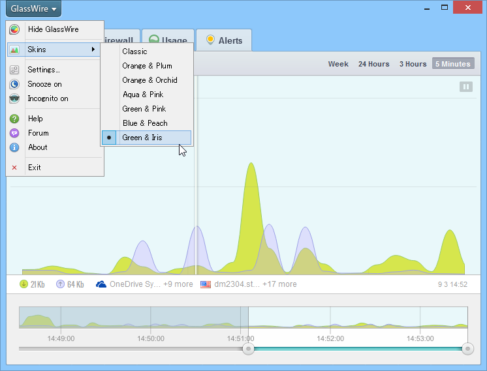487x371 pixels.
Task: Open the GlassWire dropdown menu button
Action: (33, 8)
